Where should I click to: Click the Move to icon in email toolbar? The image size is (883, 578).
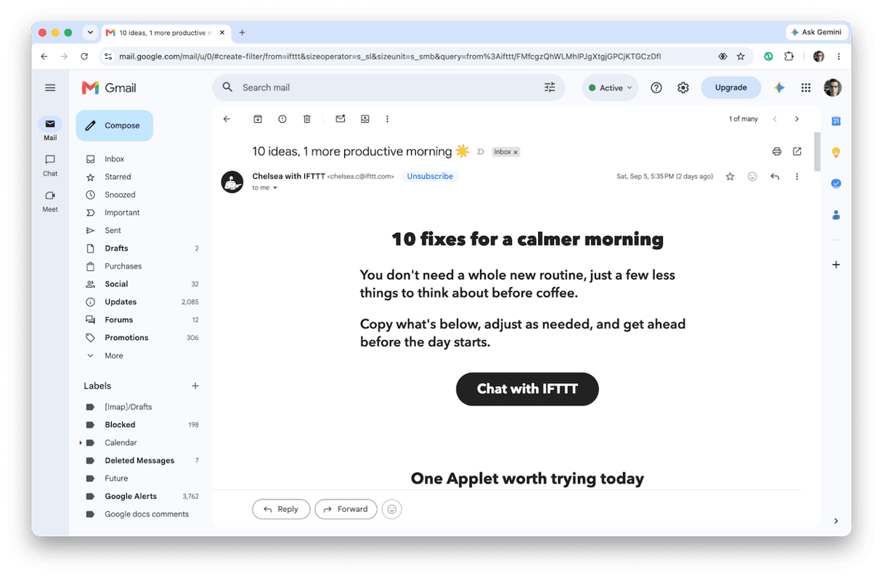click(365, 119)
